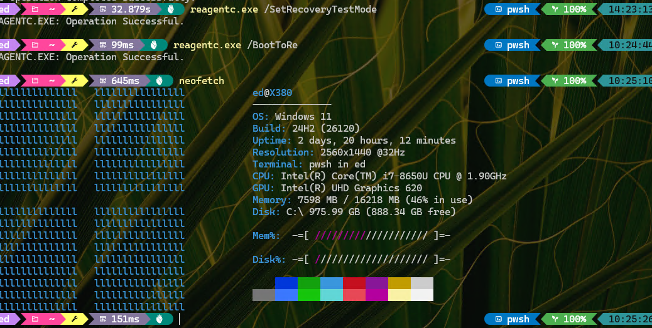Click the command text 'reagentc.exe /BootToRe'
Image resolution: width=652 pixels, height=328 pixels.
coord(236,45)
